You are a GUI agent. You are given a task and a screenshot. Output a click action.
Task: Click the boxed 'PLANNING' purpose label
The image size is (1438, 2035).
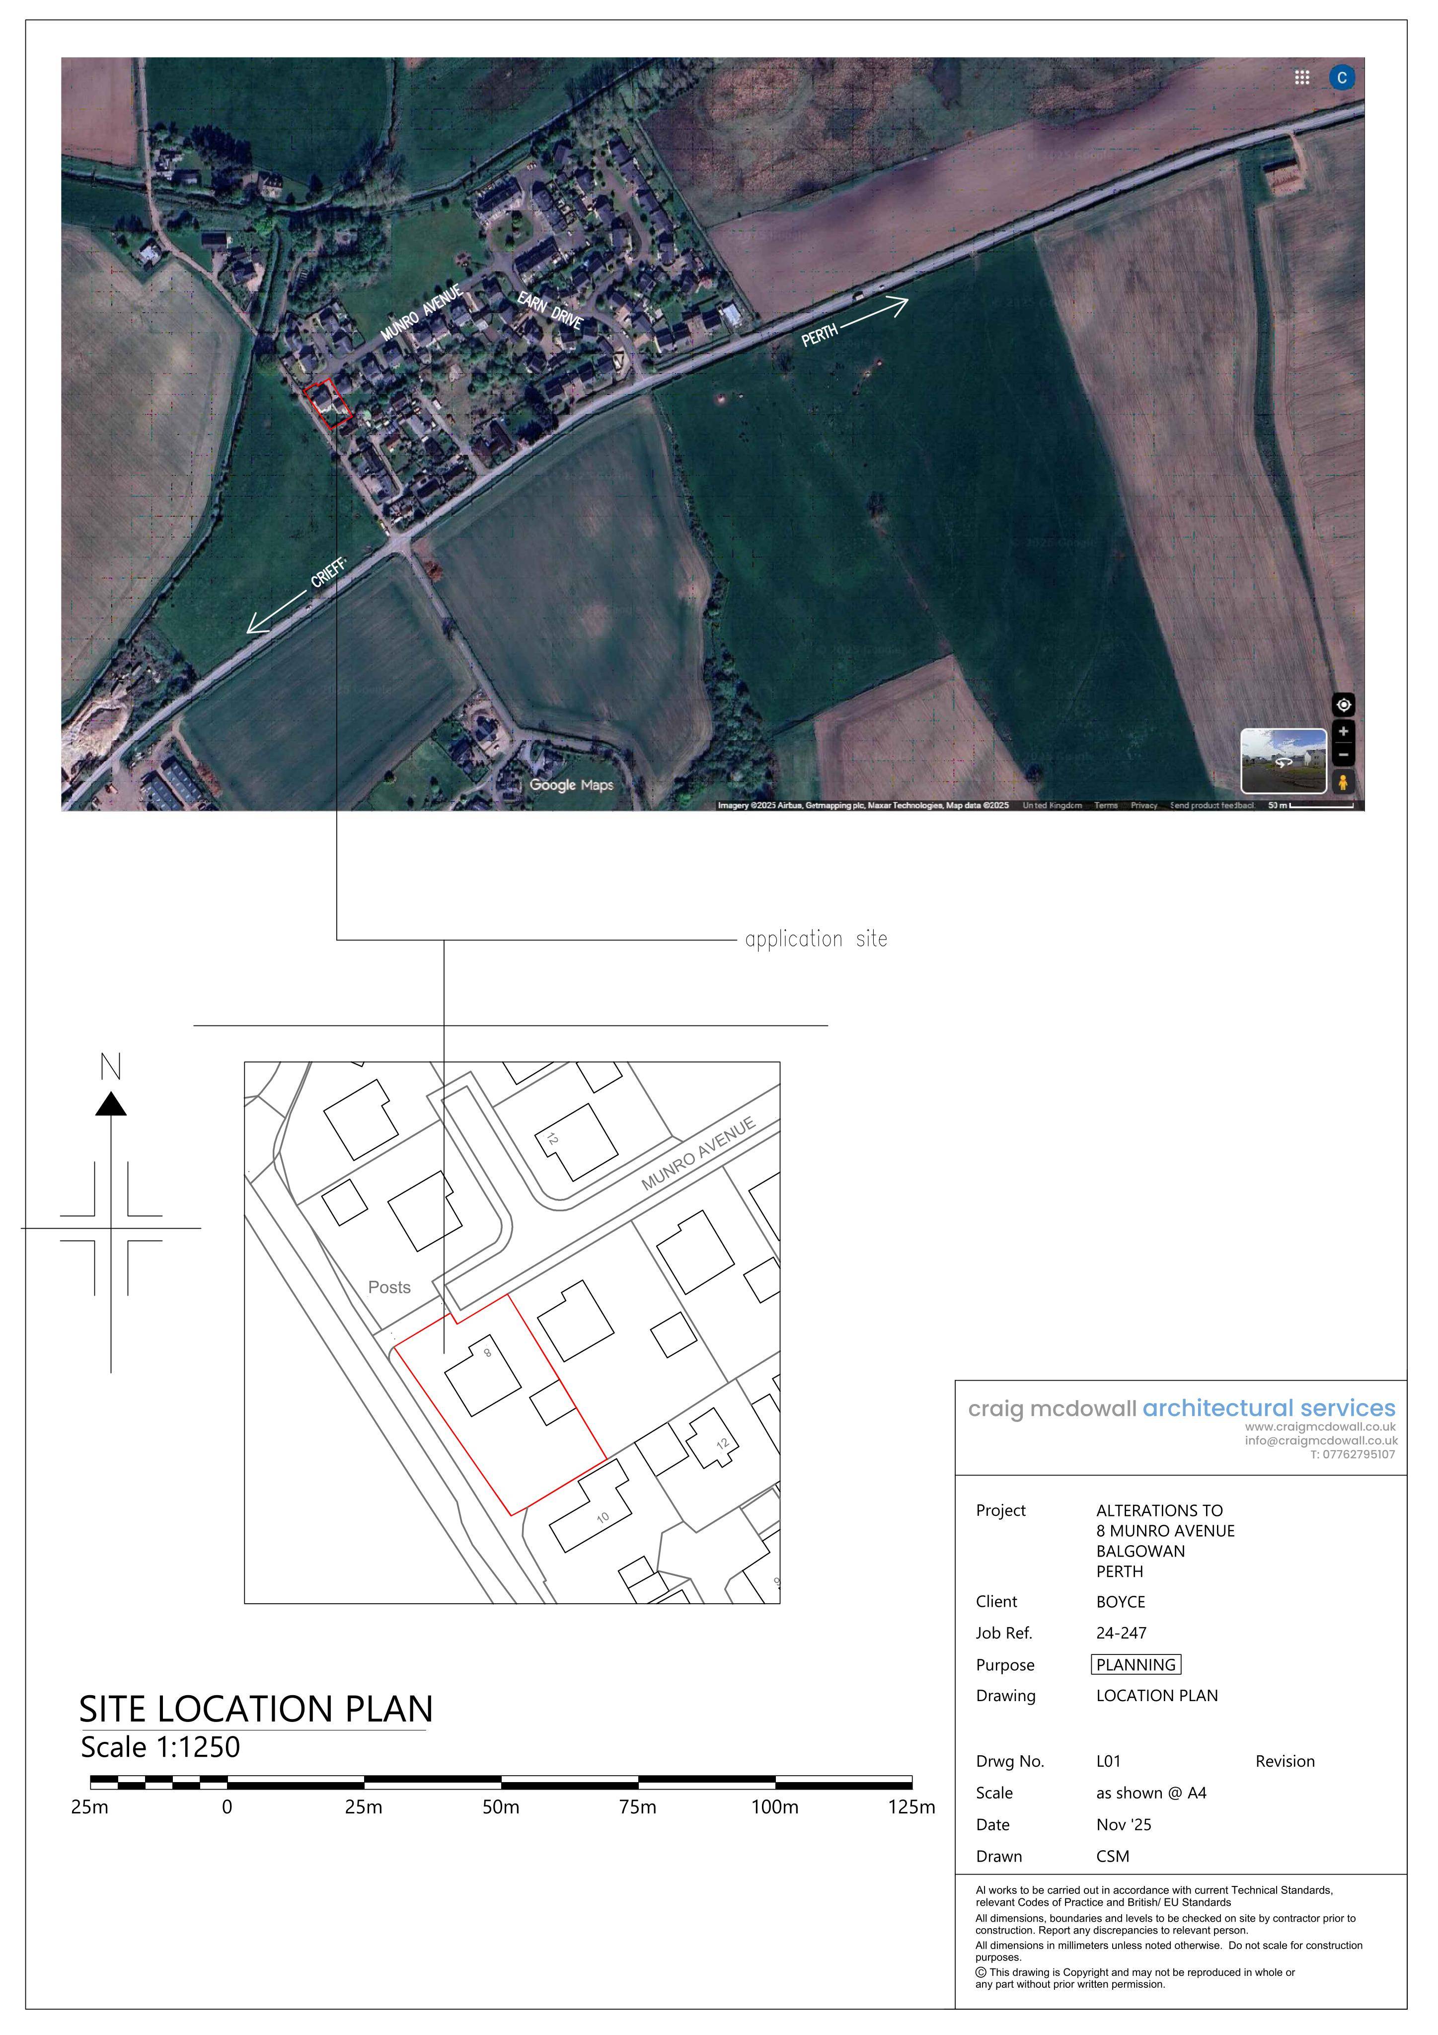(x=1136, y=1664)
